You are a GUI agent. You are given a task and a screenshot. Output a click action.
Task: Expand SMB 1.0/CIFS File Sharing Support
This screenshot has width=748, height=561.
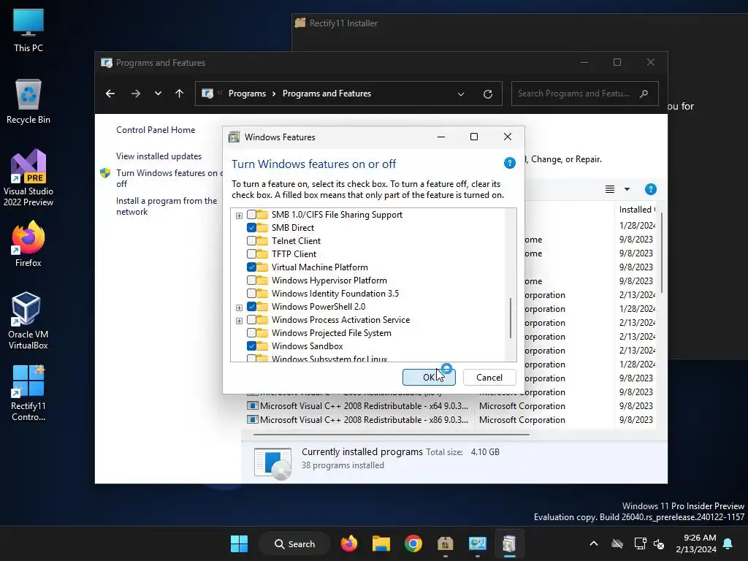[x=239, y=215]
